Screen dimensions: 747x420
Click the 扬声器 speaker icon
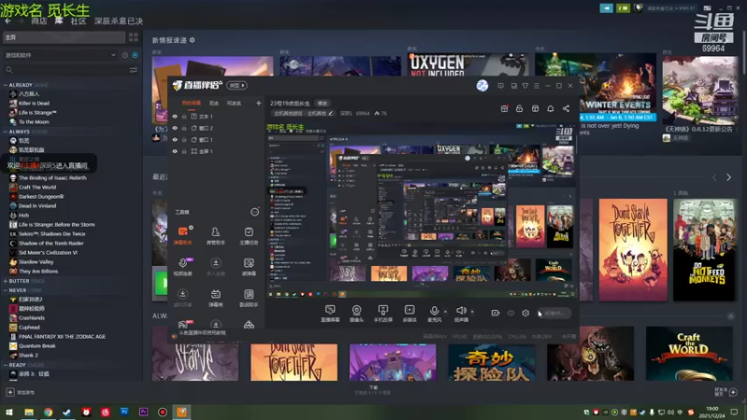pyautogui.click(x=460, y=311)
